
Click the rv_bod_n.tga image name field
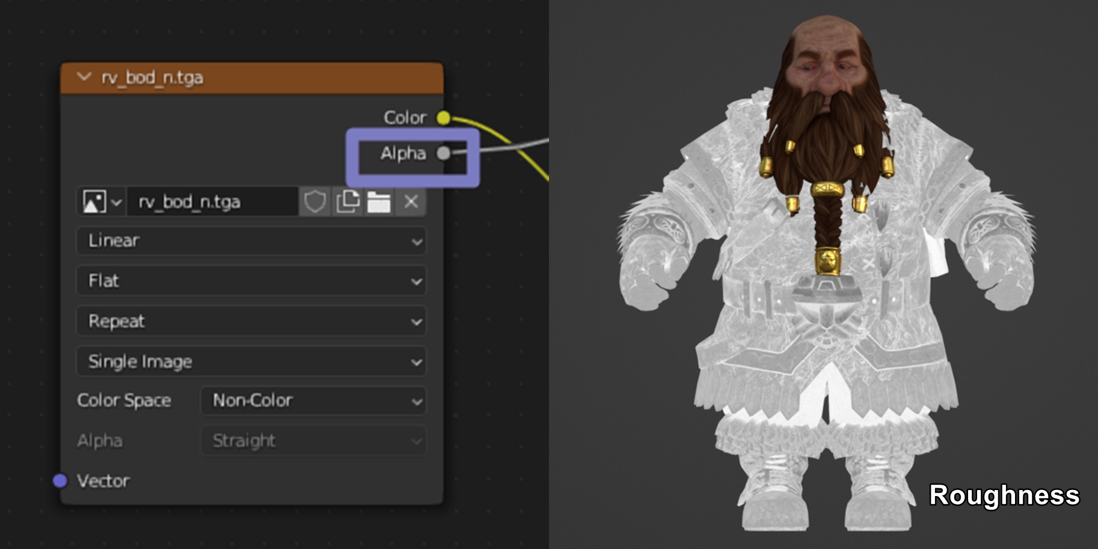(212, 202)
